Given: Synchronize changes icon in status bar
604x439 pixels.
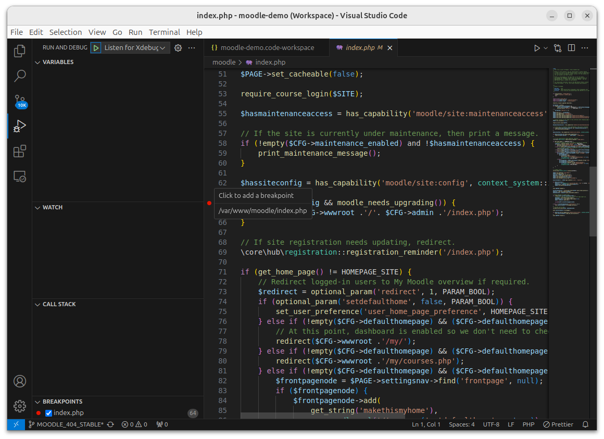Looking at the screenshot, I should click(x=110, y=424).
